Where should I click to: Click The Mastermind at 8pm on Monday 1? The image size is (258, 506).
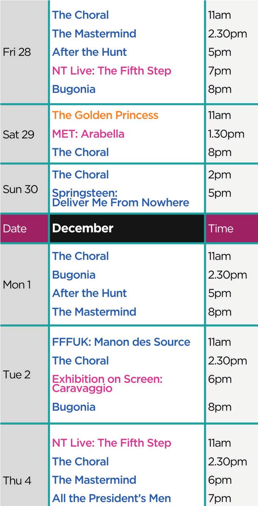pyautogui.click(x=94, y=312)
